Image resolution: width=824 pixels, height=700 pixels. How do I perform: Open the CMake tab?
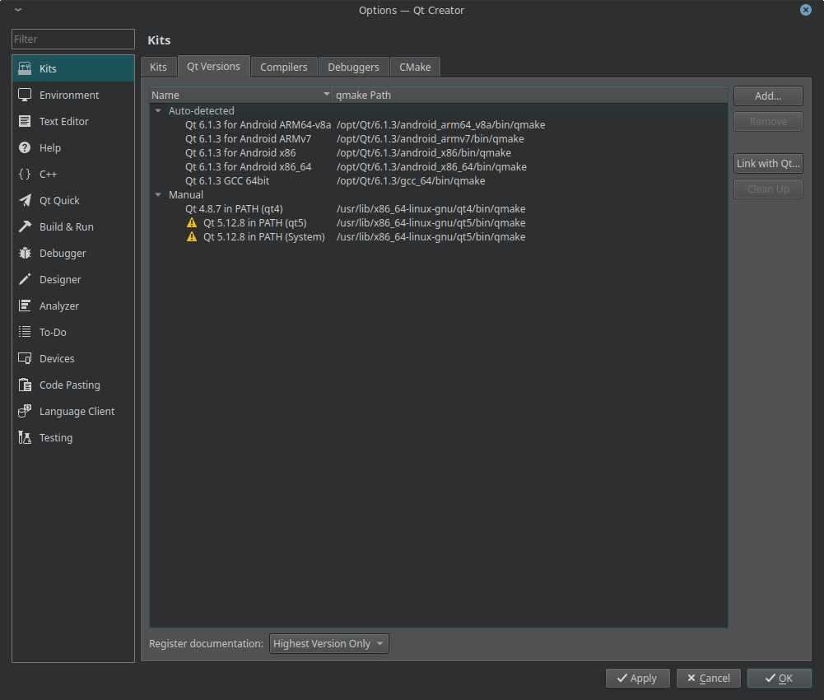[x=415, y=68]
